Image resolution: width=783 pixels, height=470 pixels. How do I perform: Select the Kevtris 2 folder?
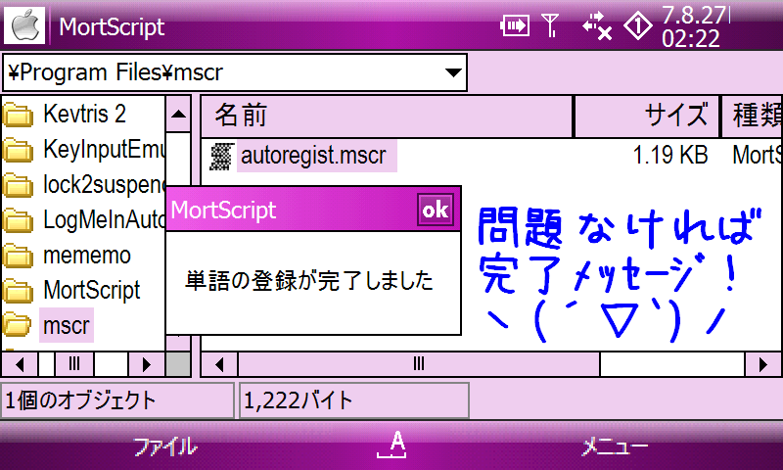click(84, 114)
